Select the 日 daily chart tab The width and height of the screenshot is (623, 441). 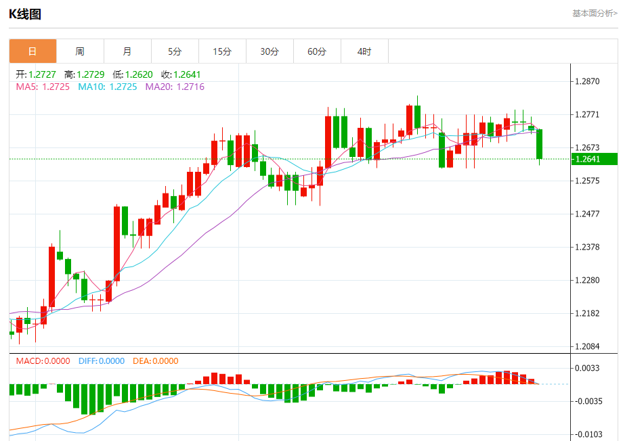pyautogui.click(x=33, y=51)
